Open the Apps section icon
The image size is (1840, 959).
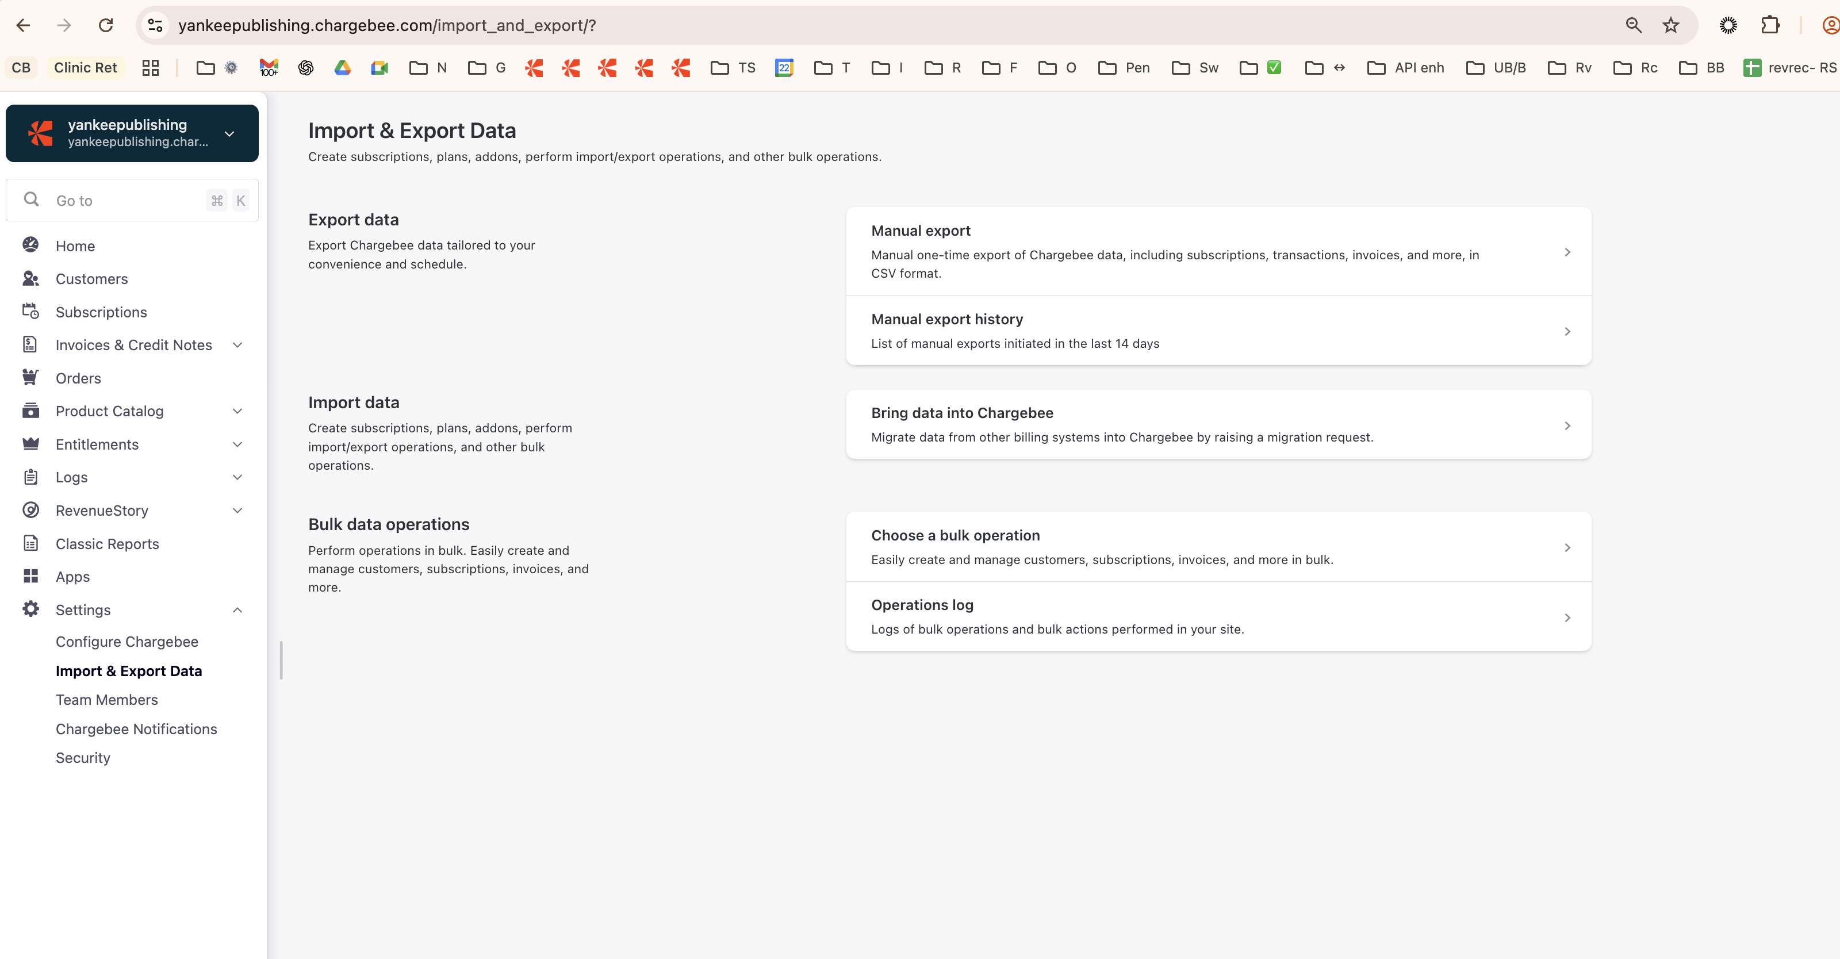click(x=30, y=576)
